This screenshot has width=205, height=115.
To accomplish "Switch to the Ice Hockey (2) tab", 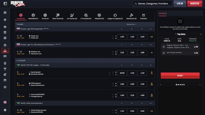I will 72,16.
